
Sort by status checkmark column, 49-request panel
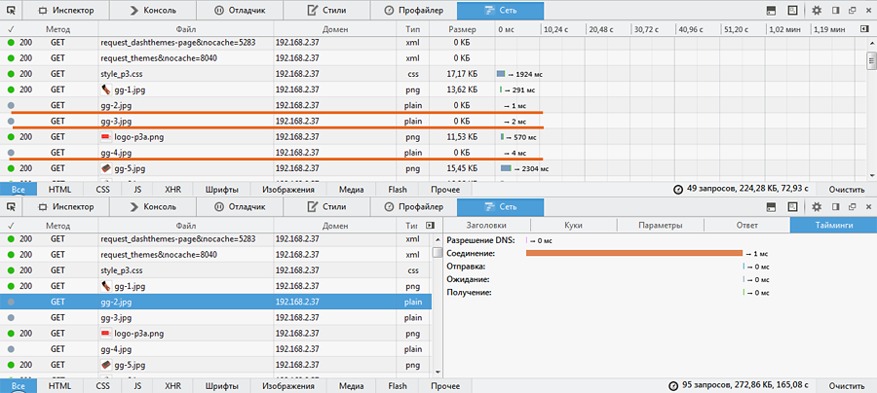pos(10,29)
